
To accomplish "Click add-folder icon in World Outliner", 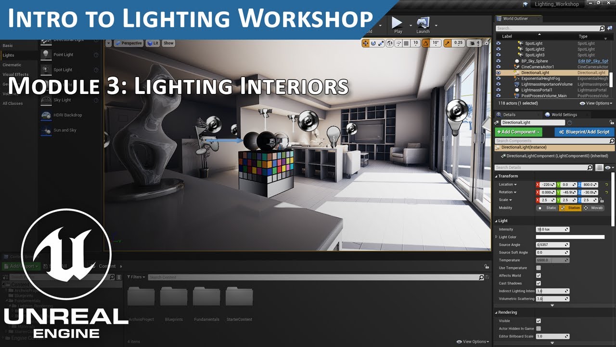I will point(611,28).
